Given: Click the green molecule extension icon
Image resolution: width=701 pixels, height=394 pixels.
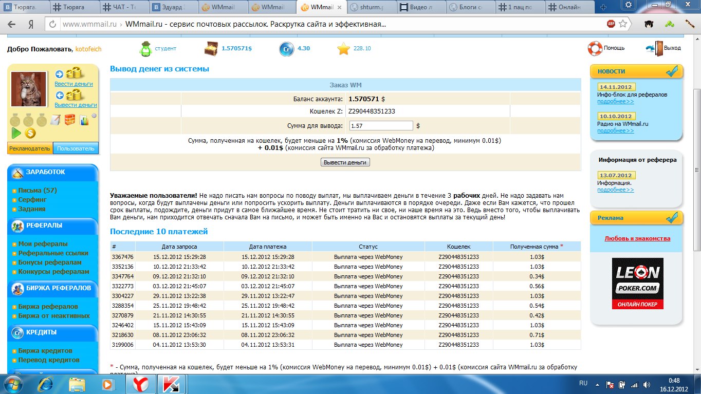Looking at the screenshot, I should [669, 24].
